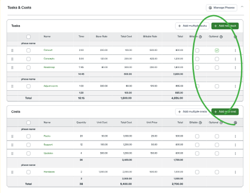The width and height of the screenshot is (250, 193).
Task: Select all tasks with the header checkbox
Action: click(28, 37)
